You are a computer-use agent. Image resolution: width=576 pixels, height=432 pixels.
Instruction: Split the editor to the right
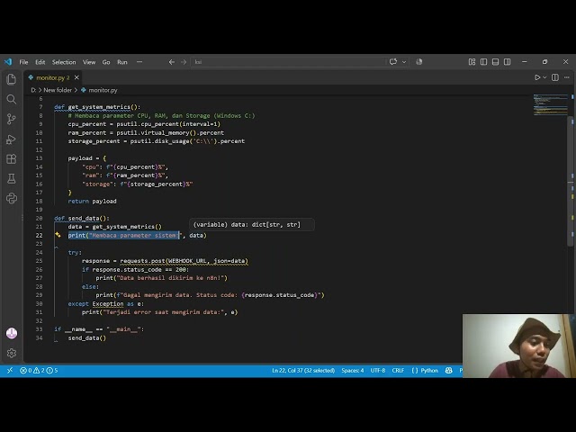pos(555,77)
